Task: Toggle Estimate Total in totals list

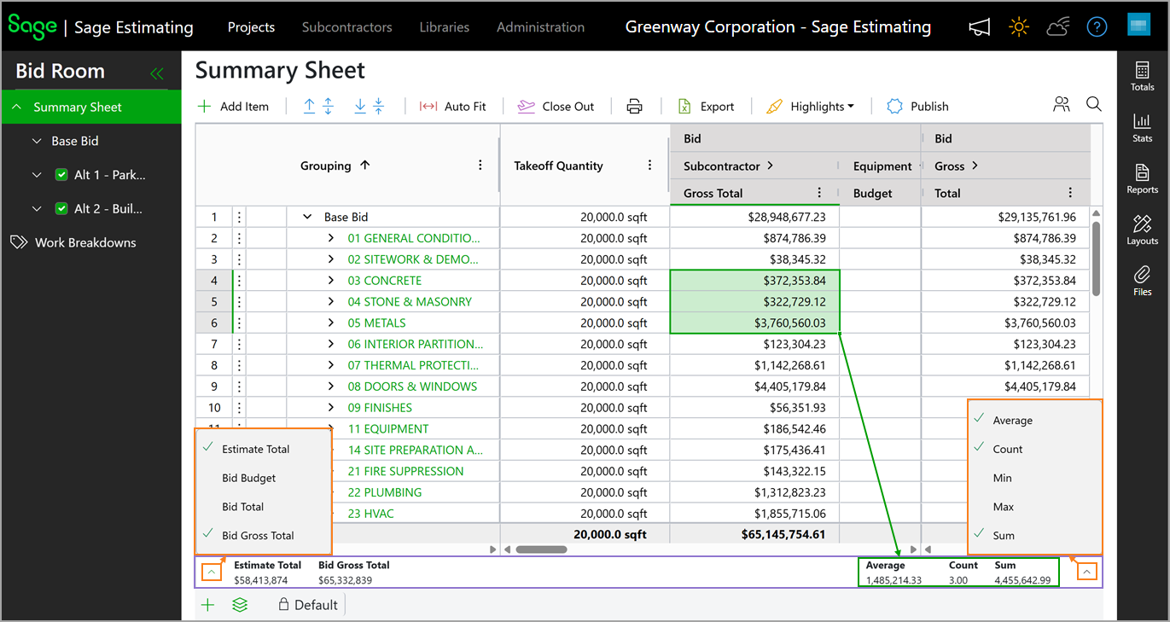Action: (x=263, y=449)
